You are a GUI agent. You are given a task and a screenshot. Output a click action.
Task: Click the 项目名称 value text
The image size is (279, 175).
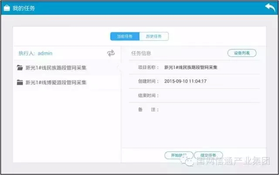pyautogui.click(x=191, y=68)
